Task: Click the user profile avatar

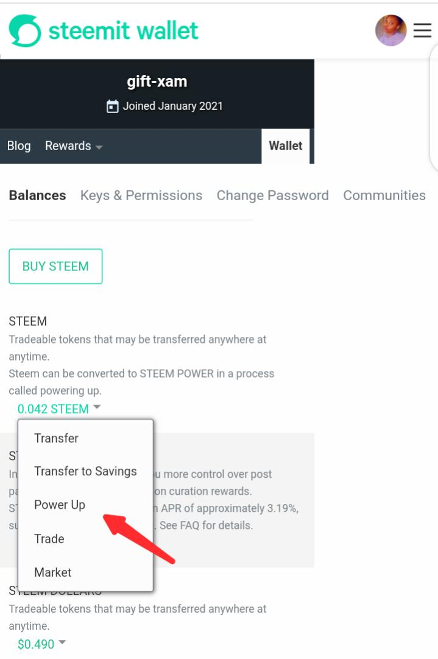Action: click(x=390, y=31)
